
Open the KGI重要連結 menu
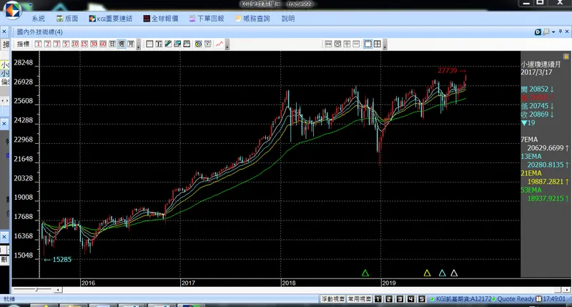pyautogui.click(x=111, y=19)
